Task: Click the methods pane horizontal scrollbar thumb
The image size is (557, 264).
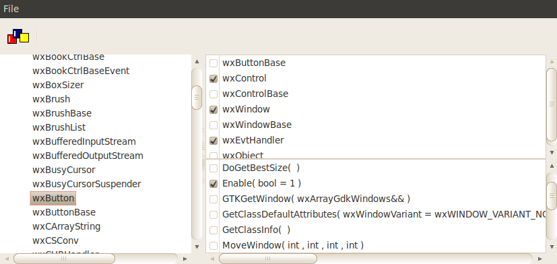Action: 268,259
